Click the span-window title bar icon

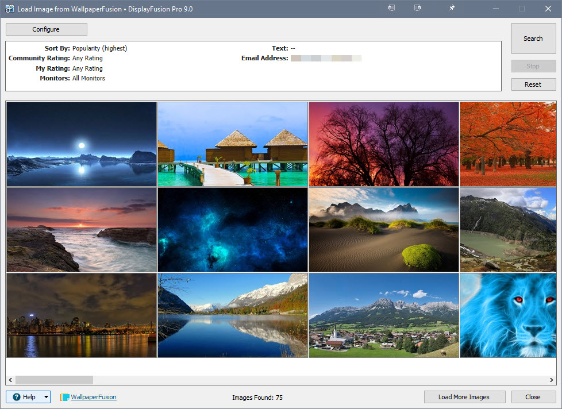(x=417, y=8)
